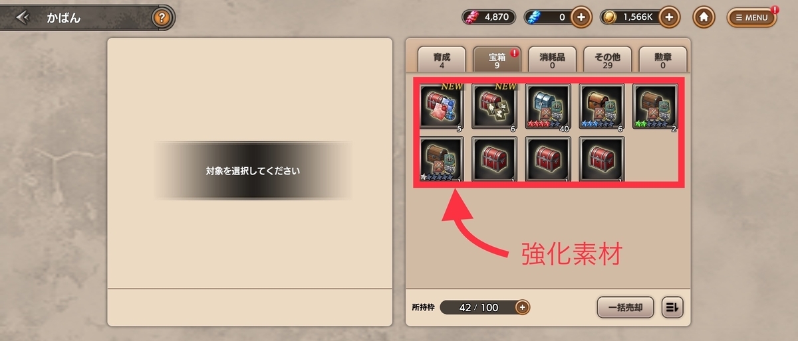798x341 pixels.
Task: Switch to the 勲章 tab
Action: click(663, 60)
